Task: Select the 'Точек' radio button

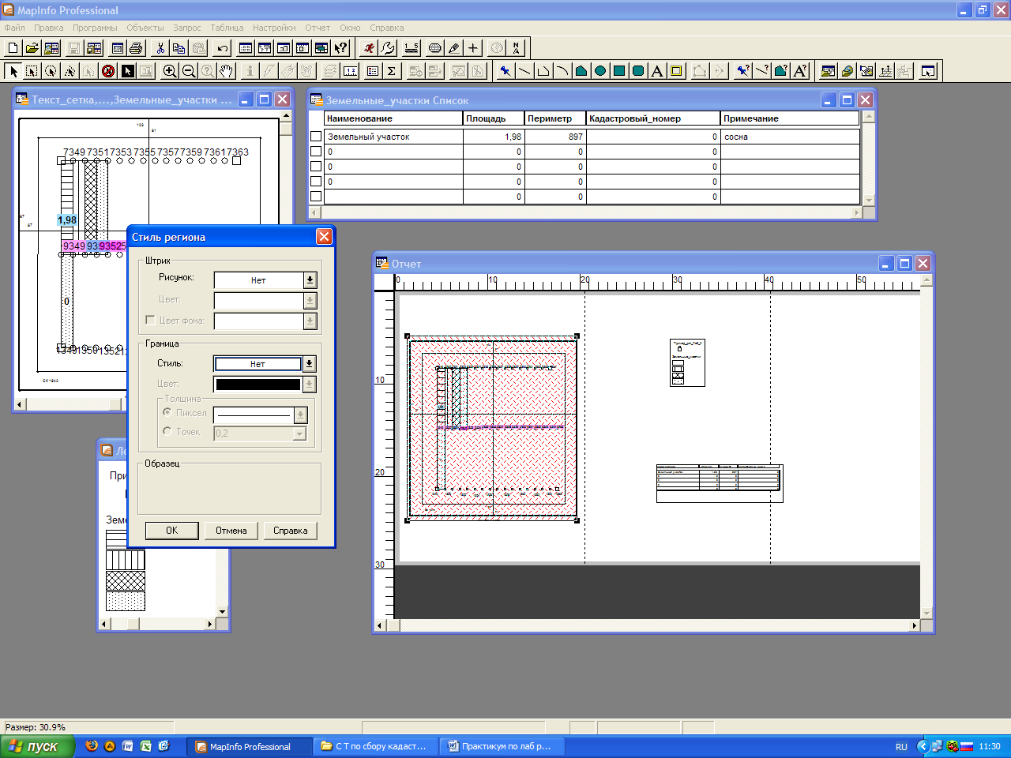Action: 167,431
